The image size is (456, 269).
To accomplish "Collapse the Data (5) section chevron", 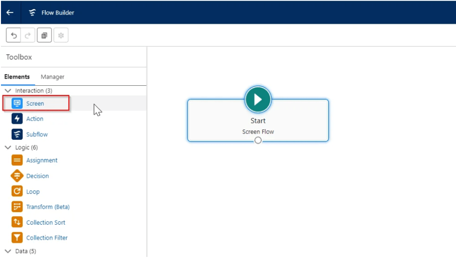I will tap(8, 251).
